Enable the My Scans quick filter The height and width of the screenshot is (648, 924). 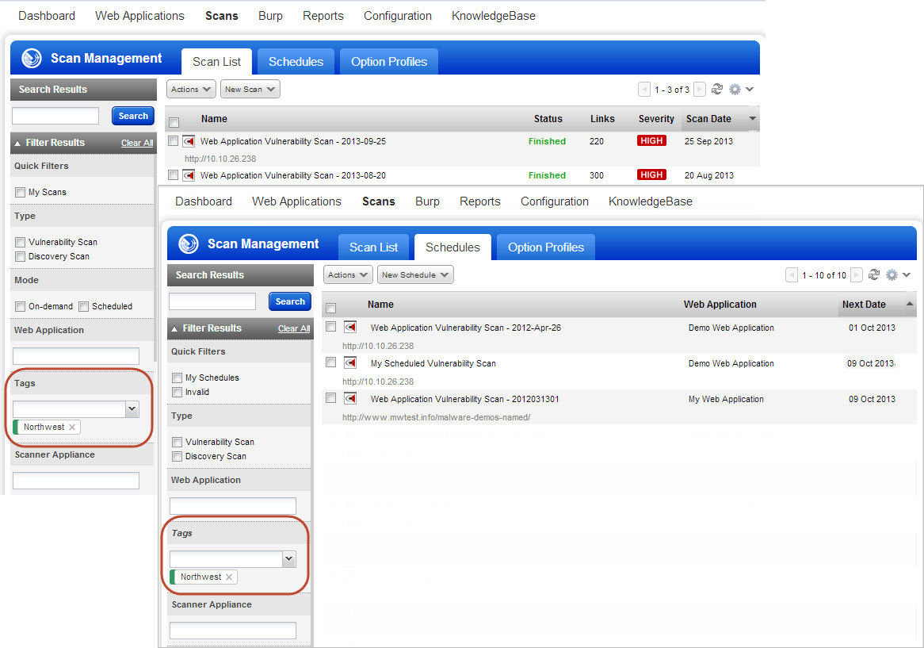click(x=21, y=192)
